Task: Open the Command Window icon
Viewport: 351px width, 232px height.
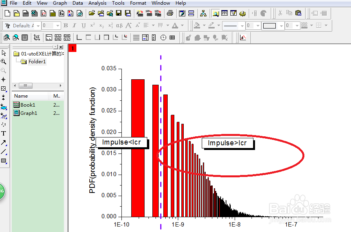Action: [x=233, y=13]
